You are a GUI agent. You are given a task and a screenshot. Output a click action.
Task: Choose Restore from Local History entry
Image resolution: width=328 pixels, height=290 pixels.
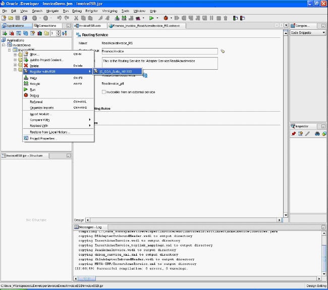click(58, 132)
